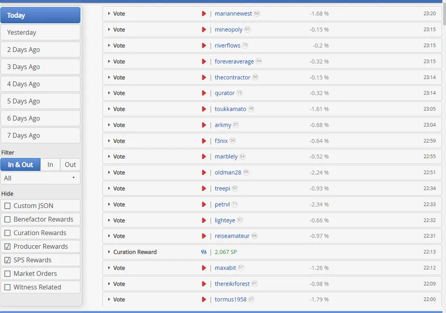
Task: Expand the Curation Reward entry details
Action: click(x=109, y=252)
